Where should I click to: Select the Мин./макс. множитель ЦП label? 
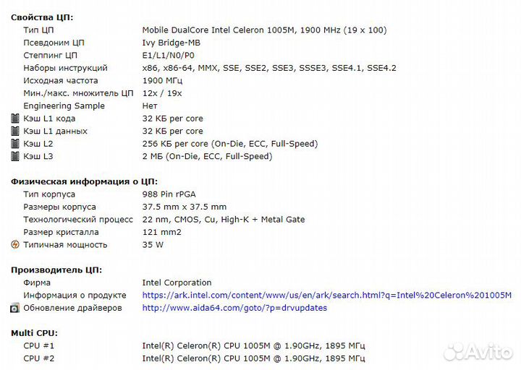pos(78,93)
